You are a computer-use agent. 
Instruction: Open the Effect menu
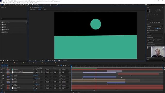18,3
